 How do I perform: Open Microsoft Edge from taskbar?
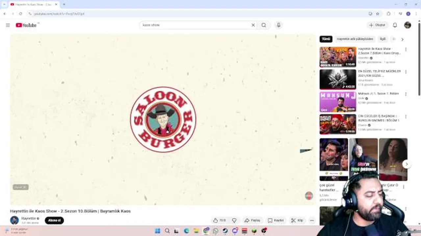pos(186,231)
